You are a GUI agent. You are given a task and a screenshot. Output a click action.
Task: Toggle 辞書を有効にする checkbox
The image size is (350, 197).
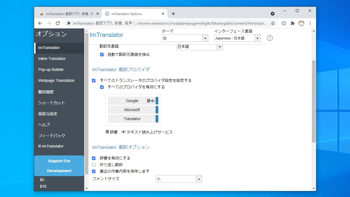click(x=94, y=158)
